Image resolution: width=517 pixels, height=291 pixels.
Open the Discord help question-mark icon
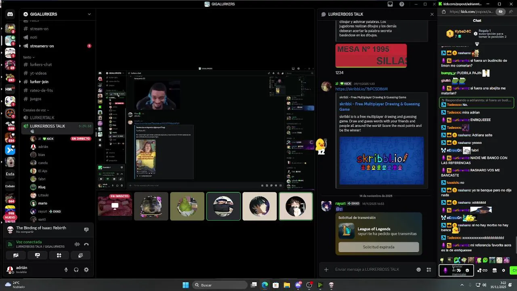pos(401,4)
